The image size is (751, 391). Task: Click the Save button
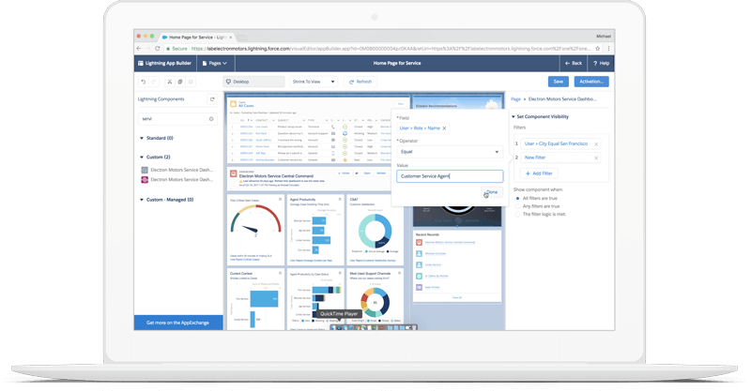tap(559, 82)
